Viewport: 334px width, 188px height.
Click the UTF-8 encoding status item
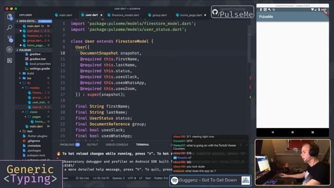point(132,178)
